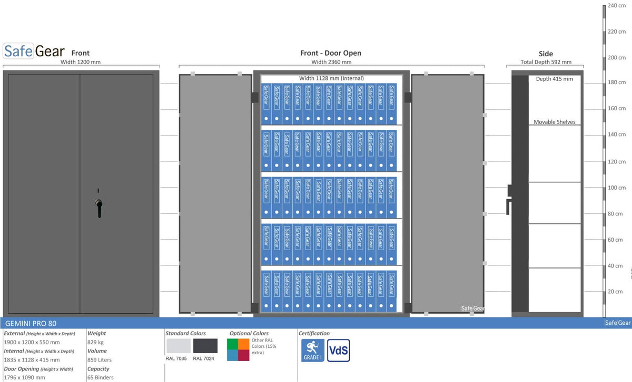Image resolution: width=632 pixels, height=382 pixels.
Task: Click the 200 cm mark on the height scale
Action: click(617, 57)
